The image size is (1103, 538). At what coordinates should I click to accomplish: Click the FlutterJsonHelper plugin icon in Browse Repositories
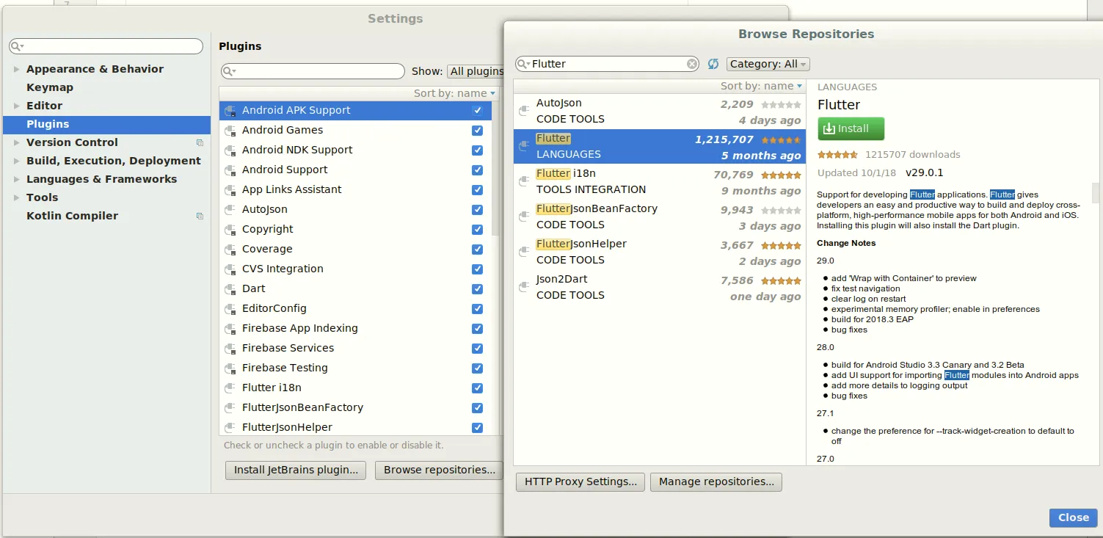pyautogui.click(x=524, y=252)
